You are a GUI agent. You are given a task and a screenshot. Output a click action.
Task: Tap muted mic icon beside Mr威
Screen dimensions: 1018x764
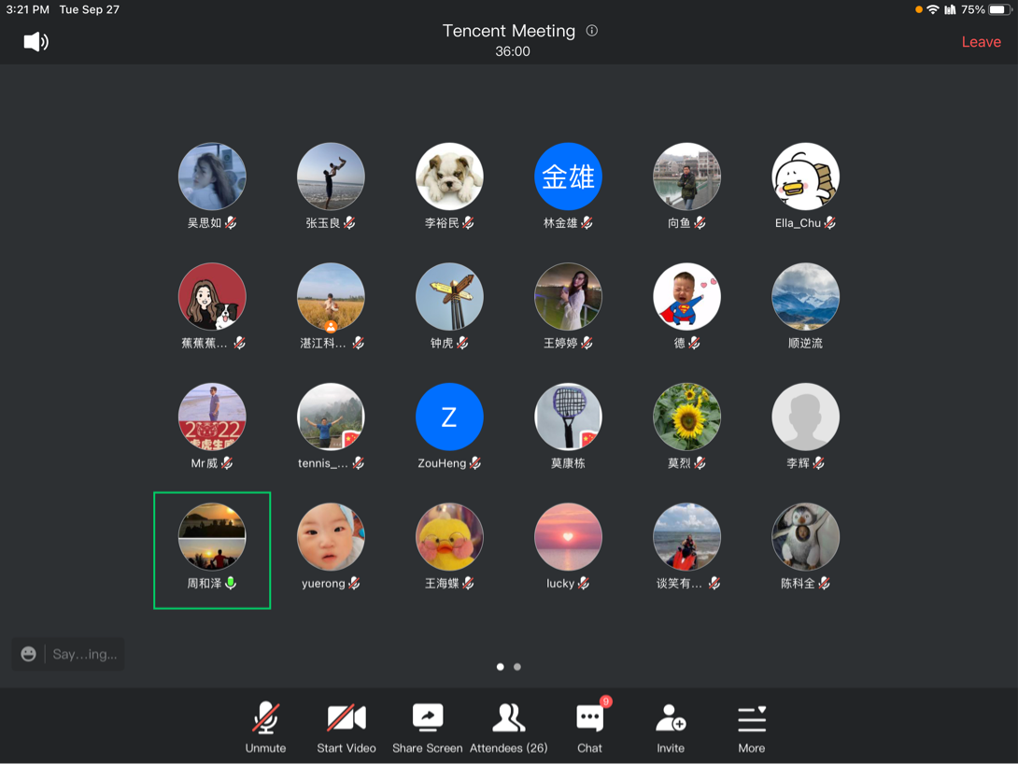coord(227,463)
